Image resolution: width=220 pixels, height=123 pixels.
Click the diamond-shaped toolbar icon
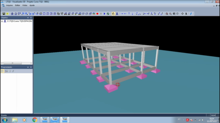[183, 14]
